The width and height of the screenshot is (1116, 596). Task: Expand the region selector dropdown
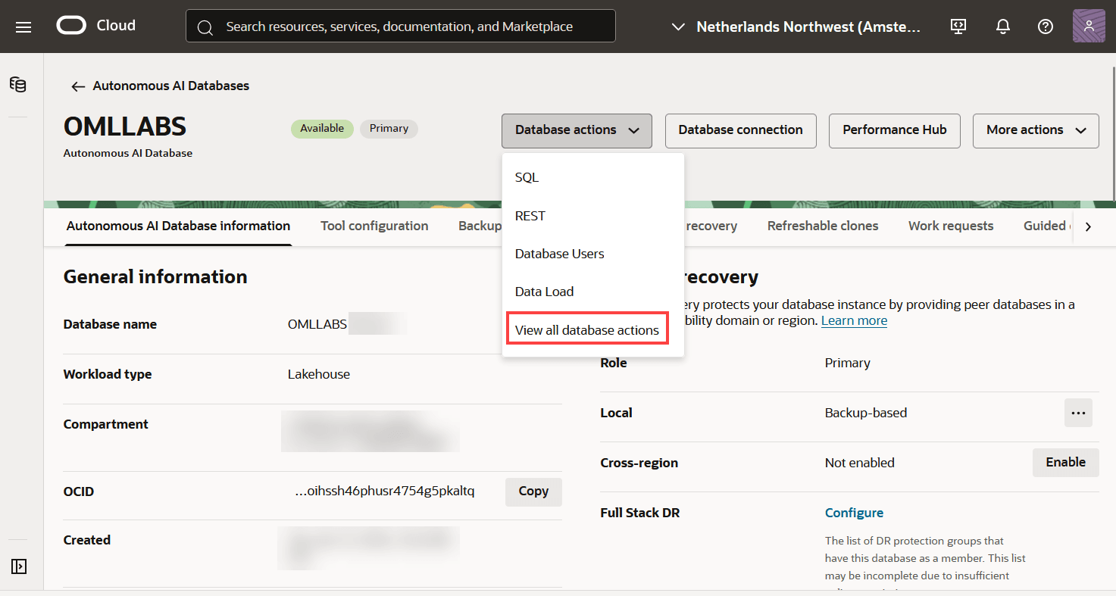click(x=797, y=27)
